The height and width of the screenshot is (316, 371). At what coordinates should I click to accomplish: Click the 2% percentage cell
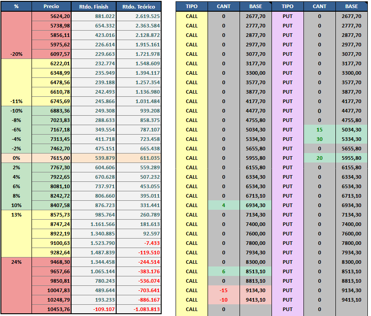16,167
